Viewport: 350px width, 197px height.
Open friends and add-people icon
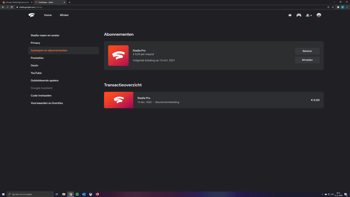[309, 15]
